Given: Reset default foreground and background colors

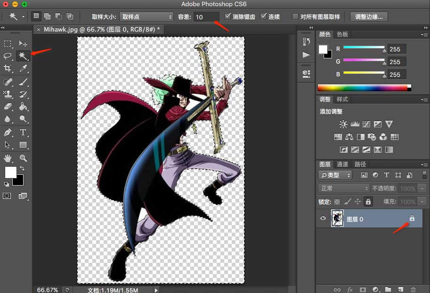Looking at the screenshot, I should click(x=6, y=184).
